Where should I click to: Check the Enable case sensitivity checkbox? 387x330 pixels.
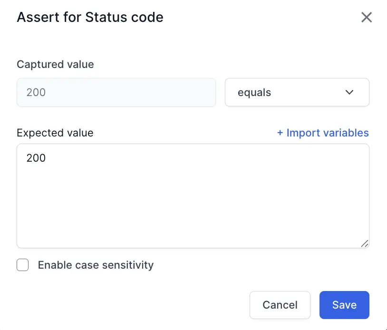tap(22, 265)
